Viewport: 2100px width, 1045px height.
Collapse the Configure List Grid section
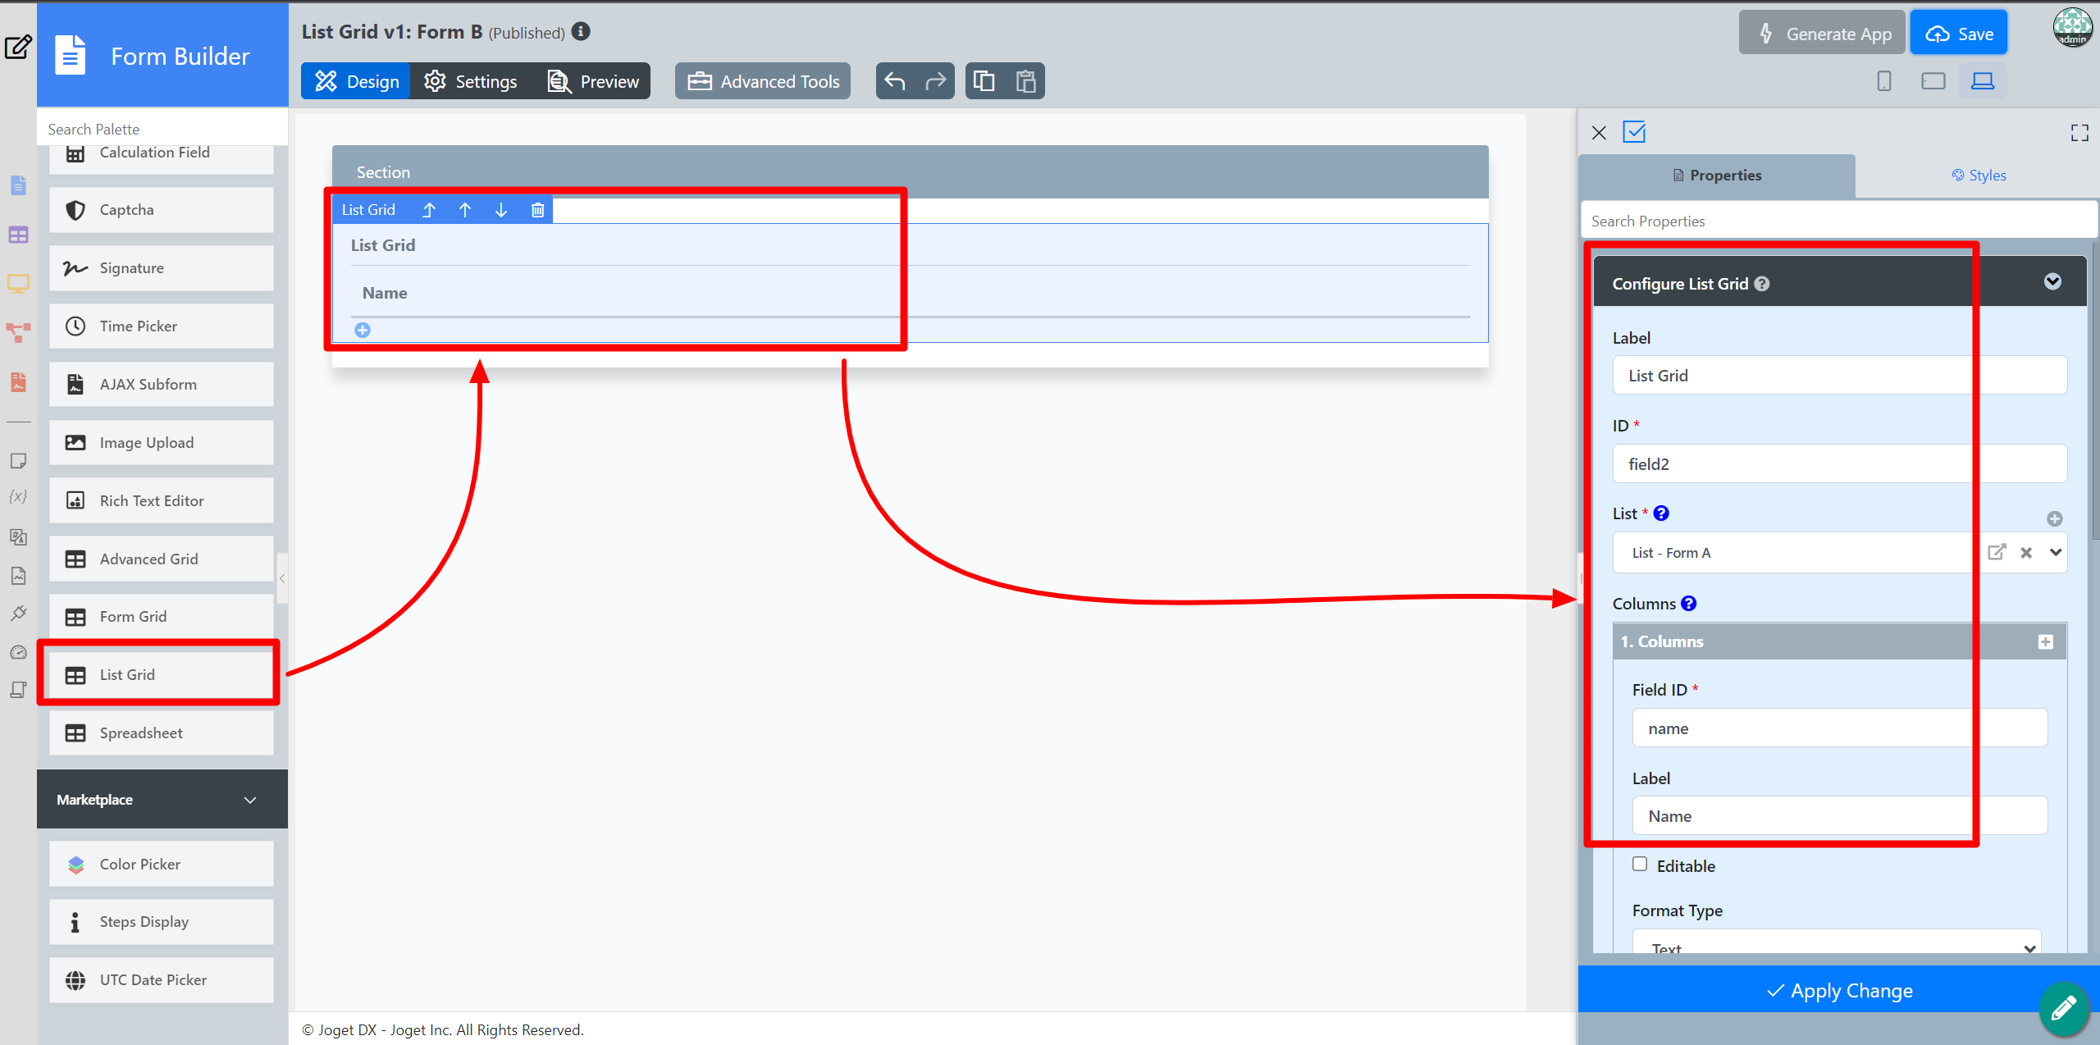click(2052, 282)
